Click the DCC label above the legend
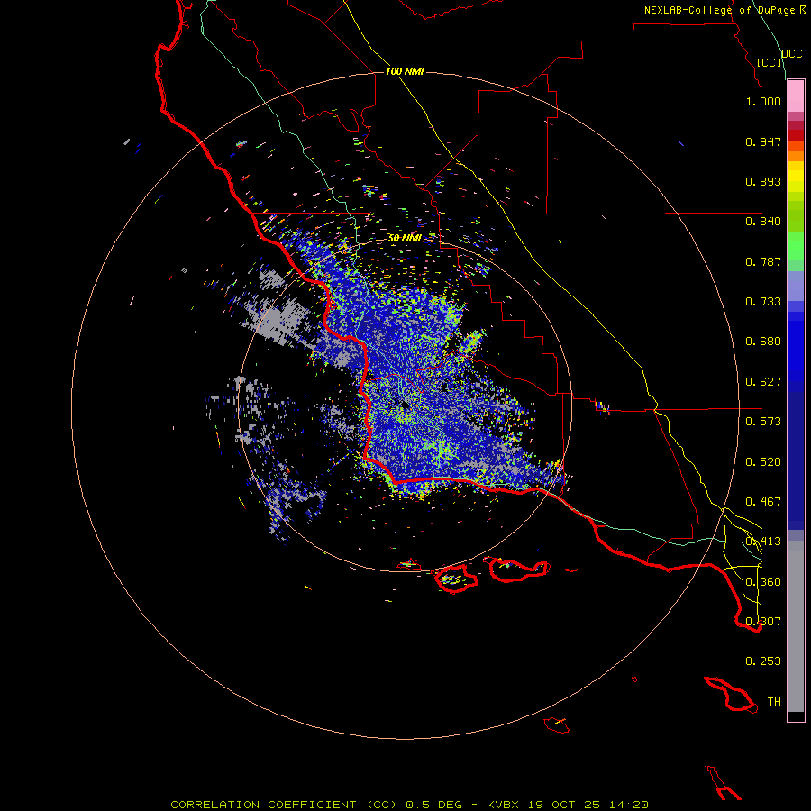 [792, 54]
